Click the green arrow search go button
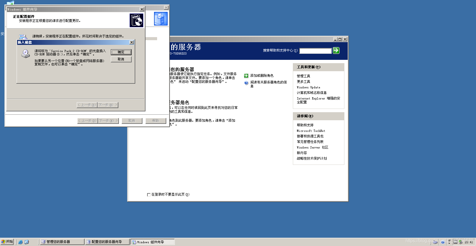The height and width of the screenshot is (246, 476). (x=336, y=50)
